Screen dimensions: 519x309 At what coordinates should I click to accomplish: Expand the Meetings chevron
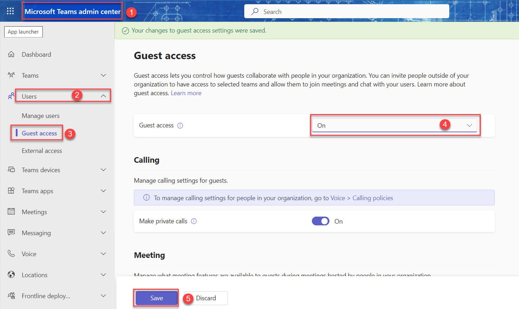pos(103,212)
